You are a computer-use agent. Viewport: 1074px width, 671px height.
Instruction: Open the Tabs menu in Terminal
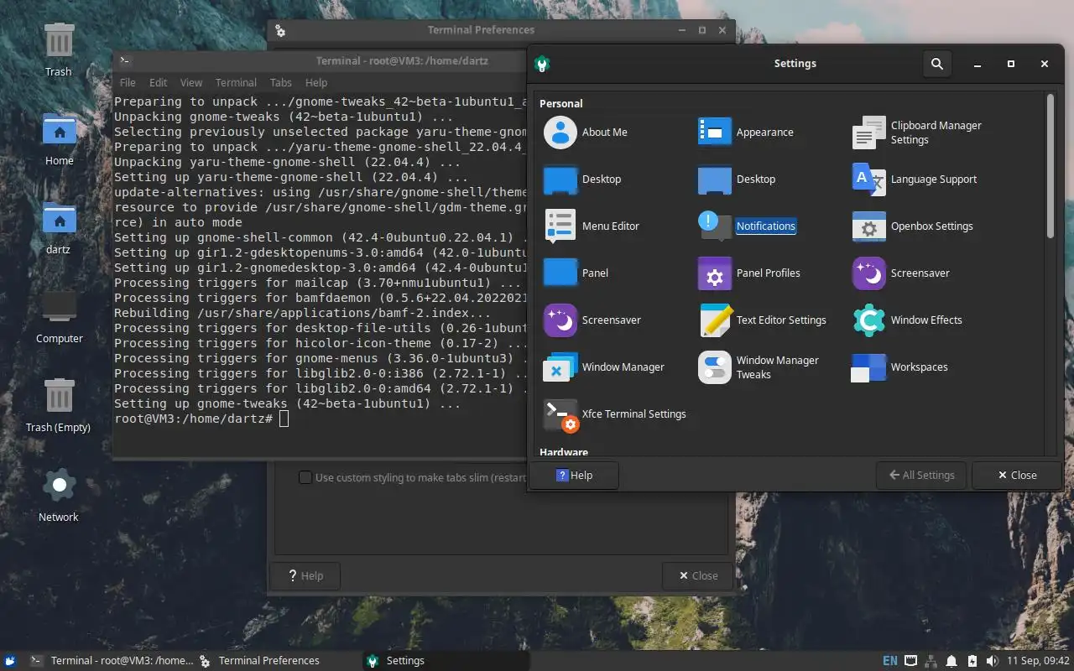(281, 83)
